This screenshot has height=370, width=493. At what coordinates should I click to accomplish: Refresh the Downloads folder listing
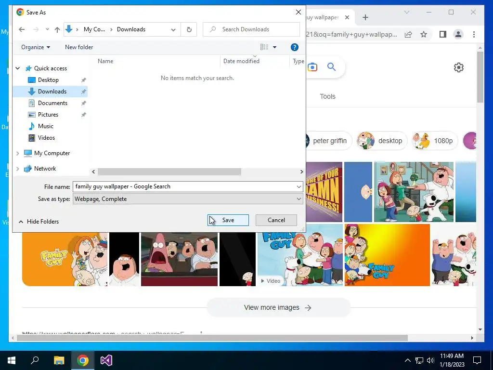(189, 29)
